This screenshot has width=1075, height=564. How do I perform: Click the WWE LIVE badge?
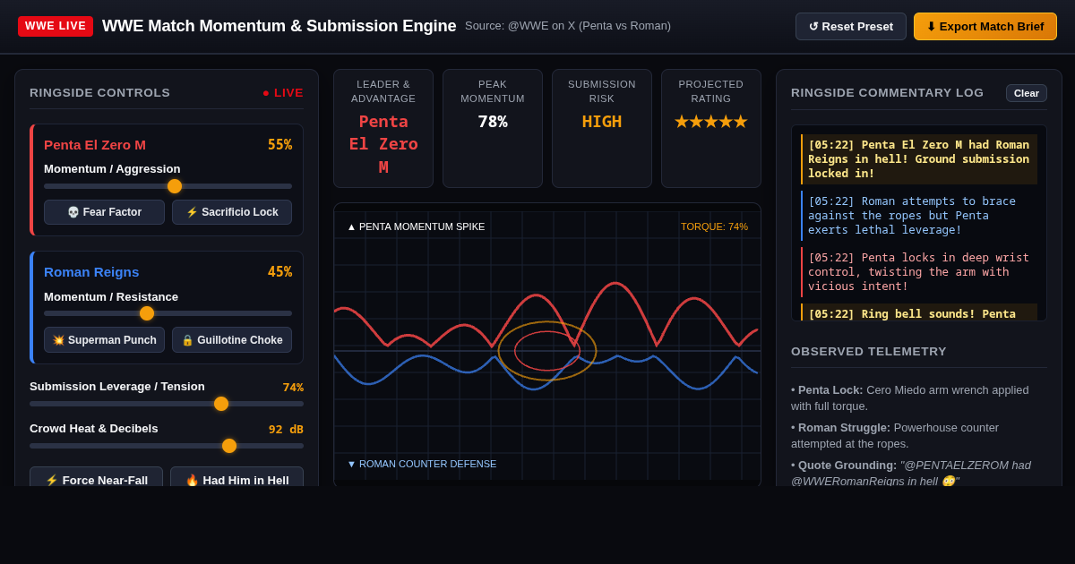[x=56, y=26]
